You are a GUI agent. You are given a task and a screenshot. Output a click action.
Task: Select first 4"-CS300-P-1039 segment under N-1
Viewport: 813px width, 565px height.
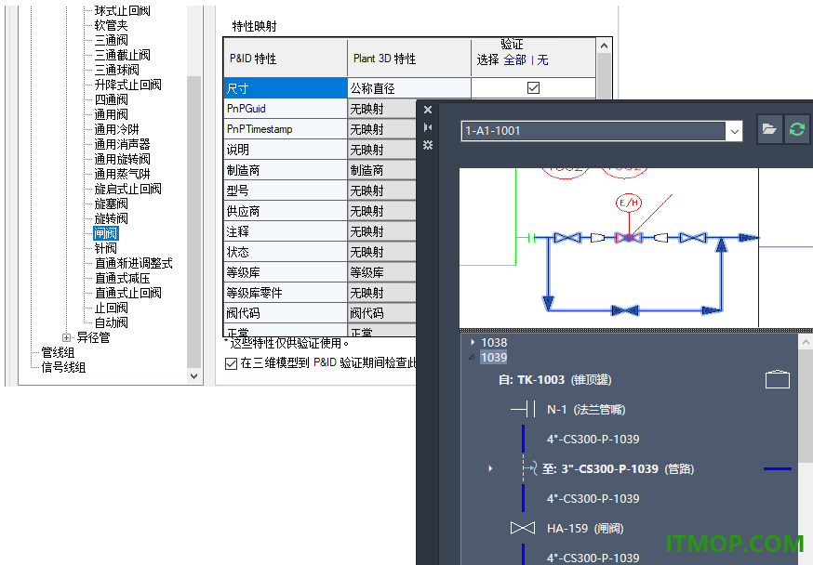coord(593,440)
